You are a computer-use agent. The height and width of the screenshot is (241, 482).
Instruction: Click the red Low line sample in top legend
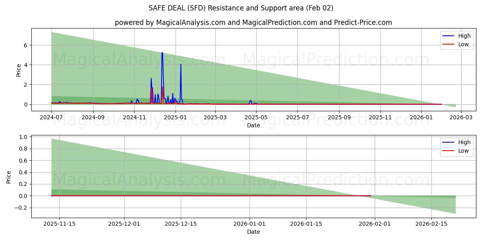pyautogui.click(x=449, y=44)
